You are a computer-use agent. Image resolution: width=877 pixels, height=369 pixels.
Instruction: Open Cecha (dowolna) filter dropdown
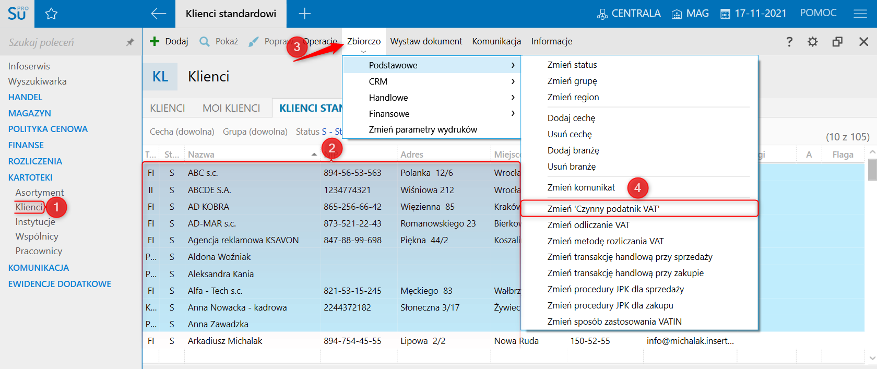coord(182,132)
